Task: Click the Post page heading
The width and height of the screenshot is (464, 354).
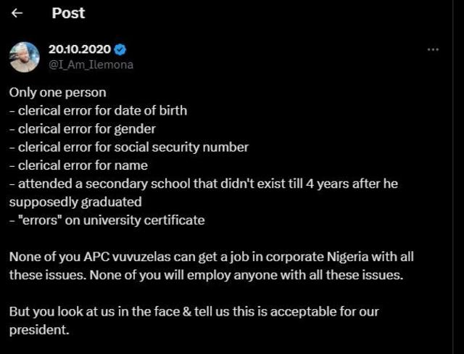Action: (x=68, y=13)
